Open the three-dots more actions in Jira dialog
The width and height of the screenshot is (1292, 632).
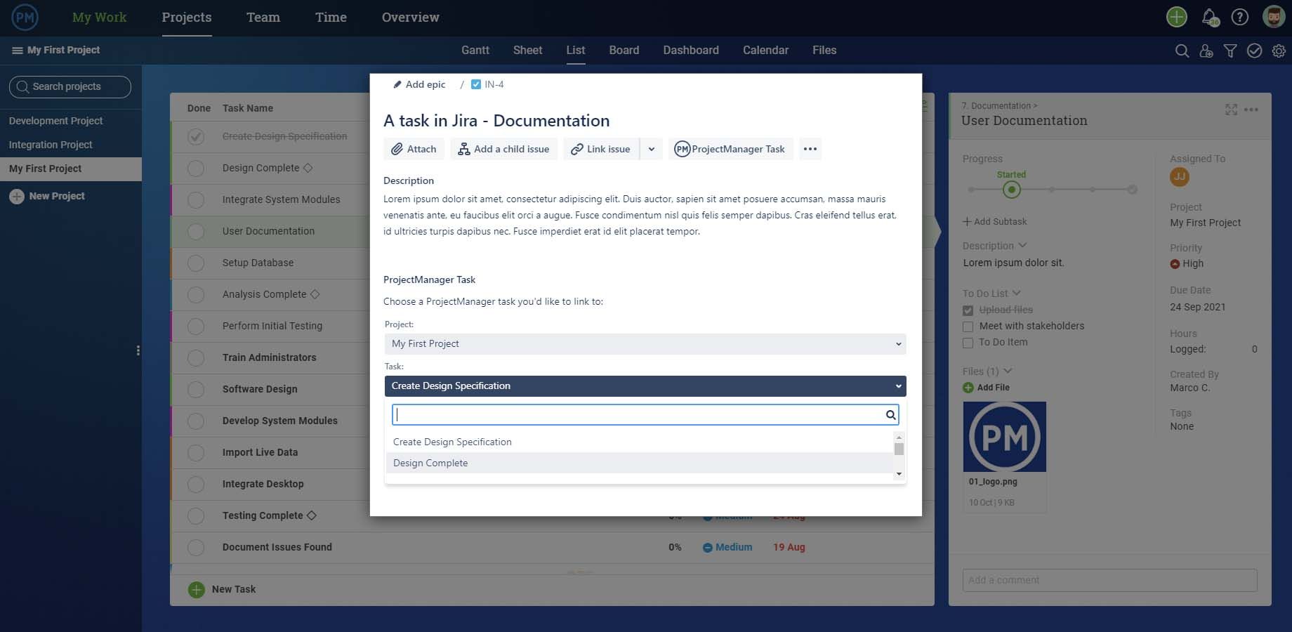[x=810, y=149]
